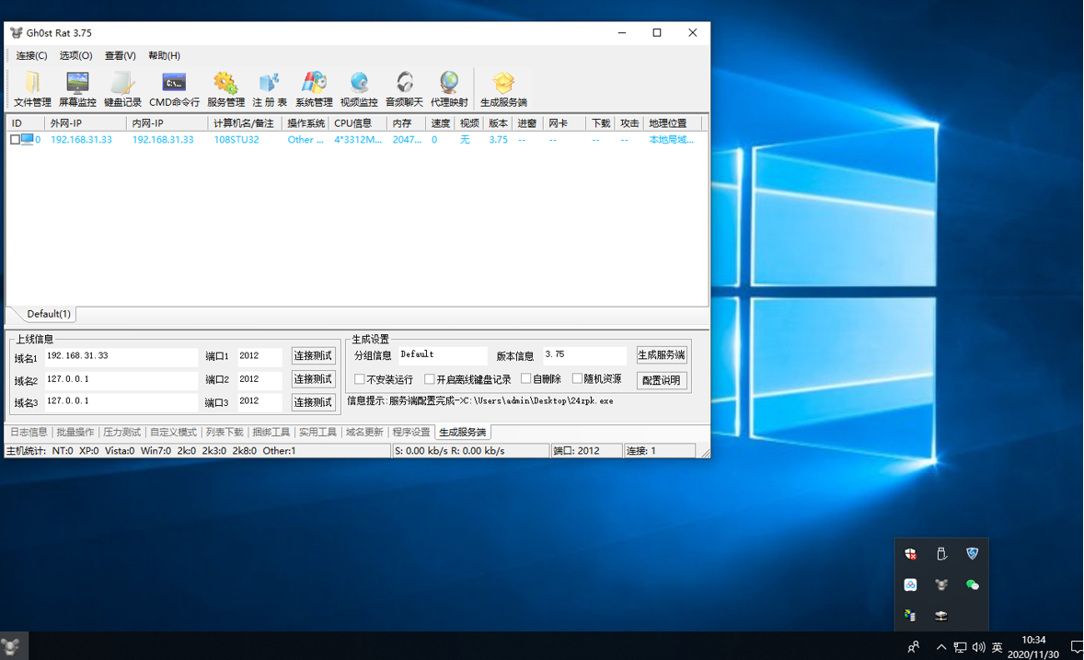Screen dimensions: 1084x660
Task: Click the IME 英 language indicator
Action: (997, 647)
